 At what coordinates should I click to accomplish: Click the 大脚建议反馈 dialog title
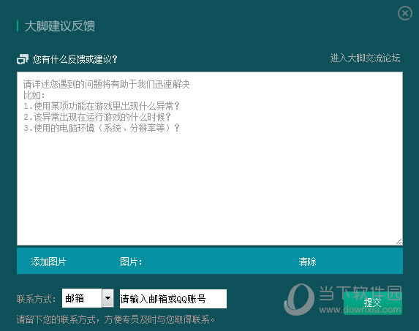click(60, 26)
